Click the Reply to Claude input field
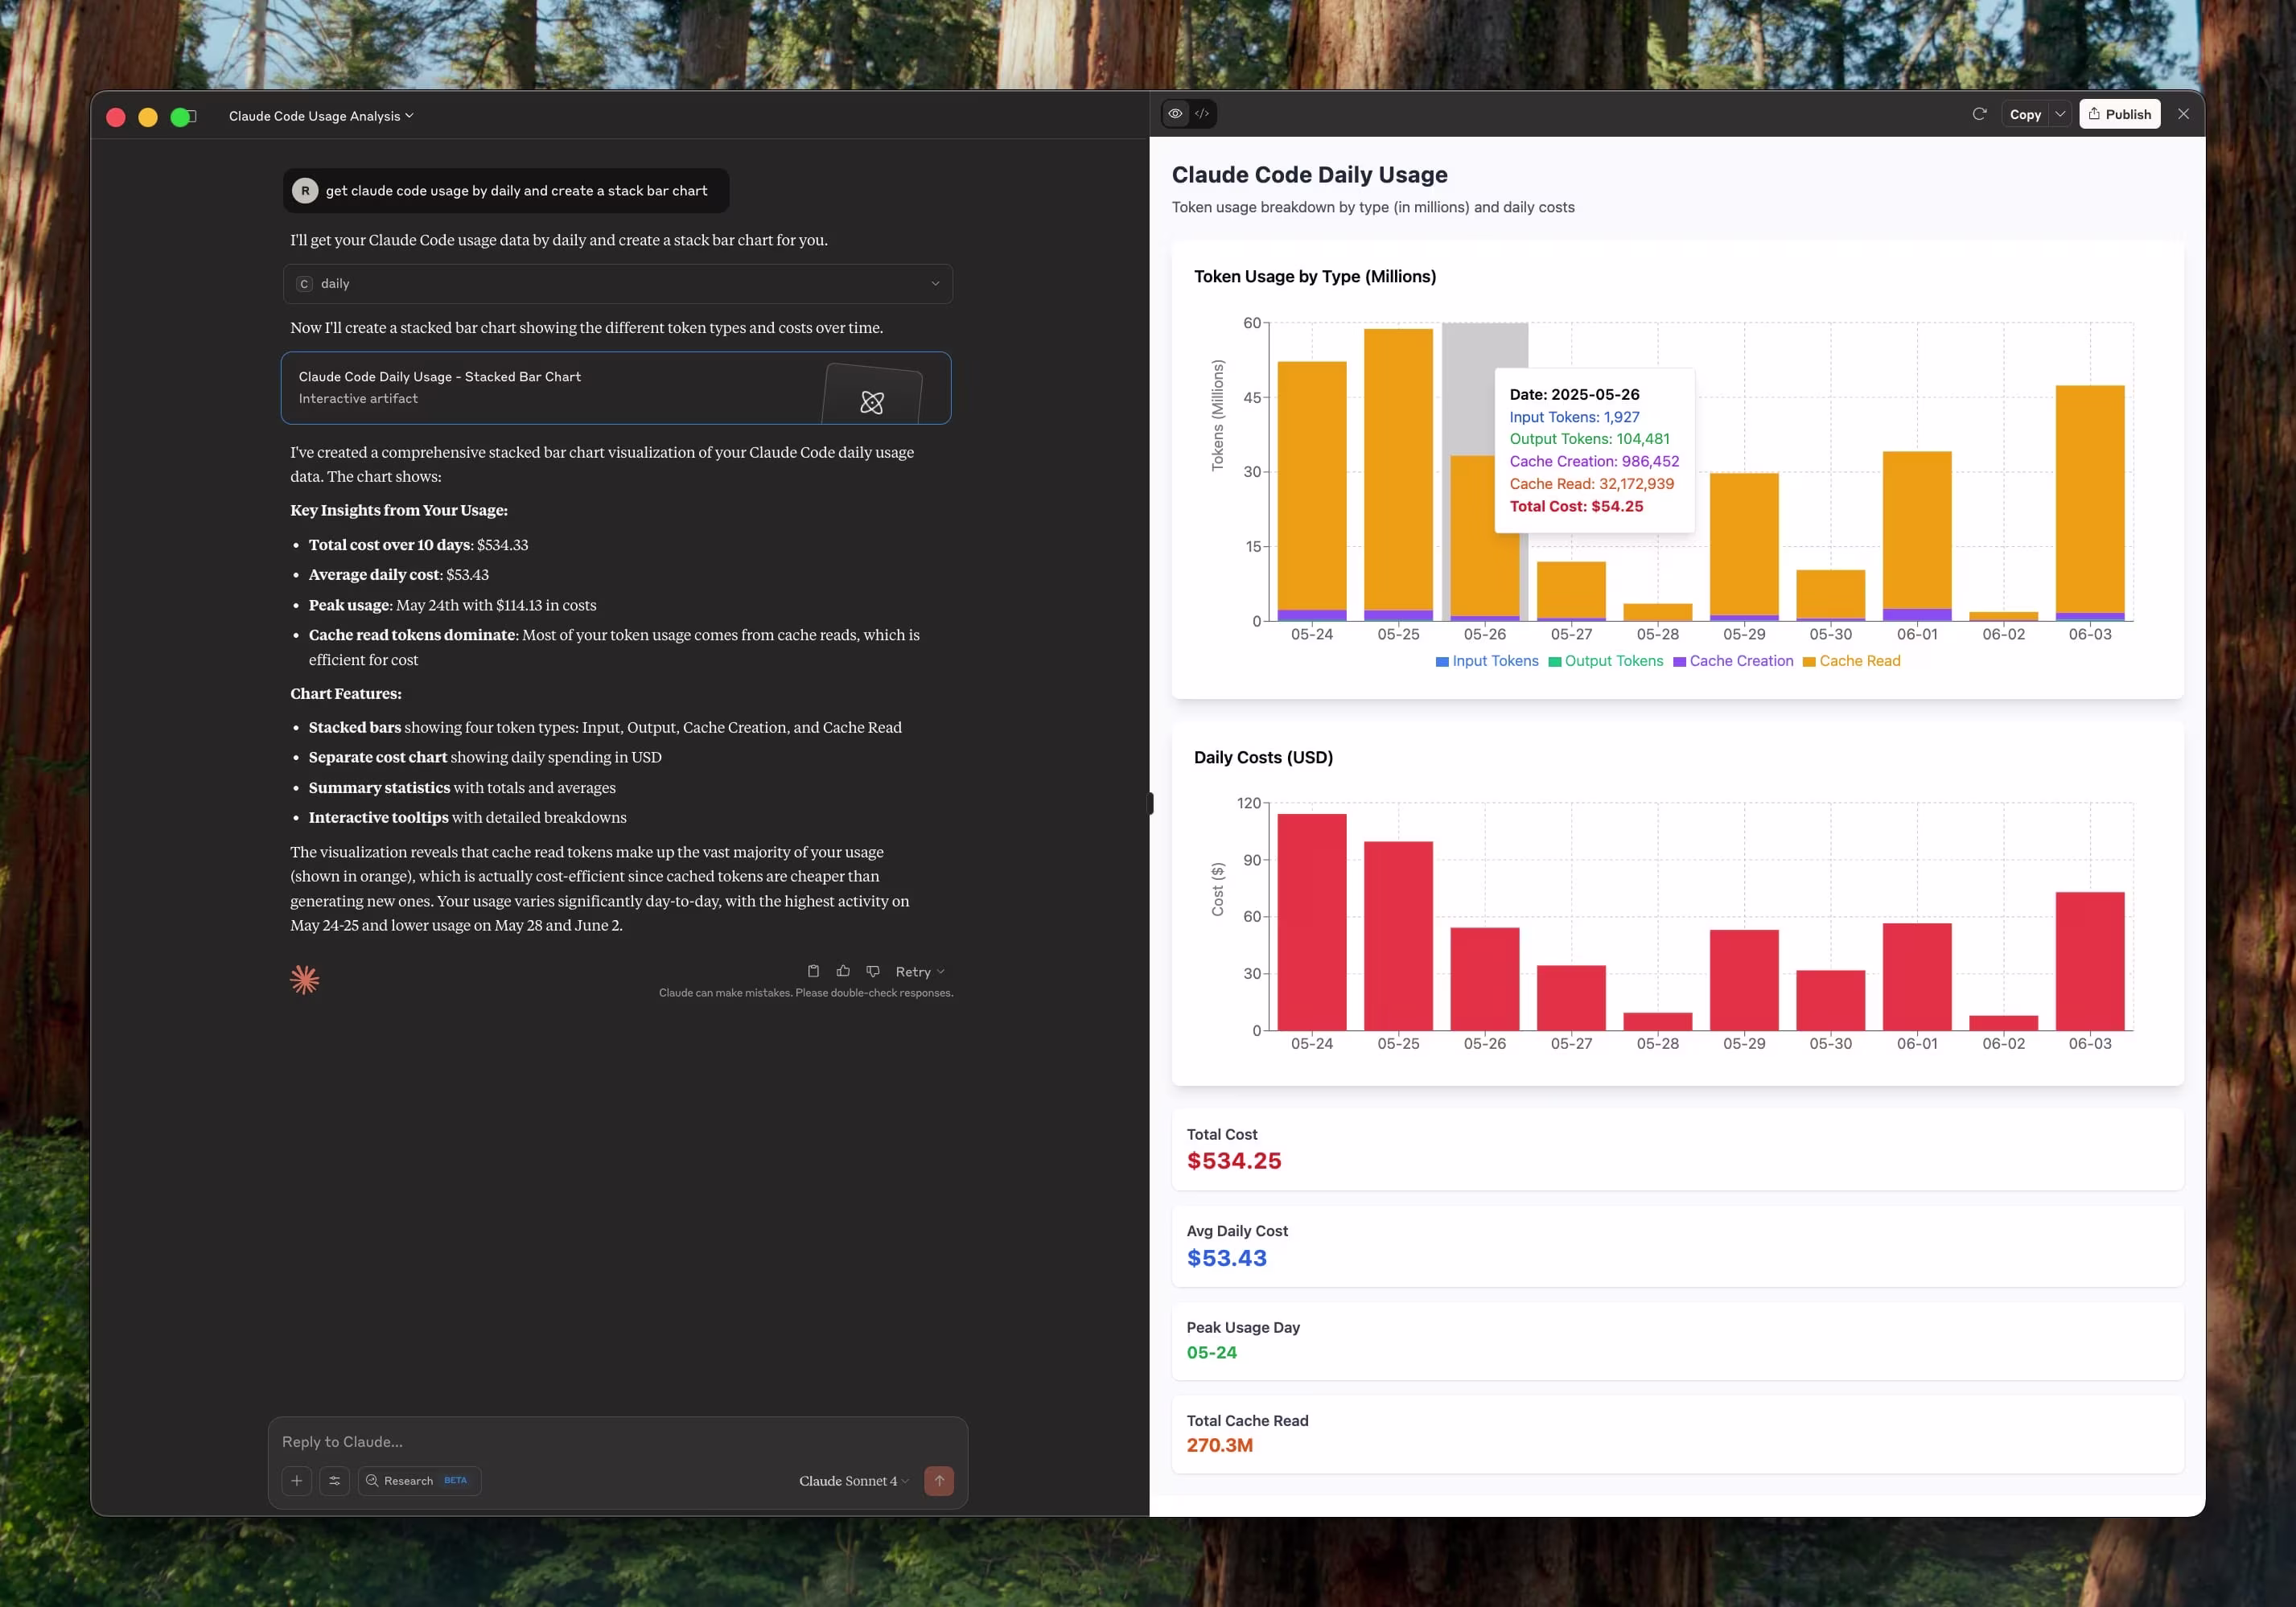2296x1607 pixels. (x=600, y=1441)
